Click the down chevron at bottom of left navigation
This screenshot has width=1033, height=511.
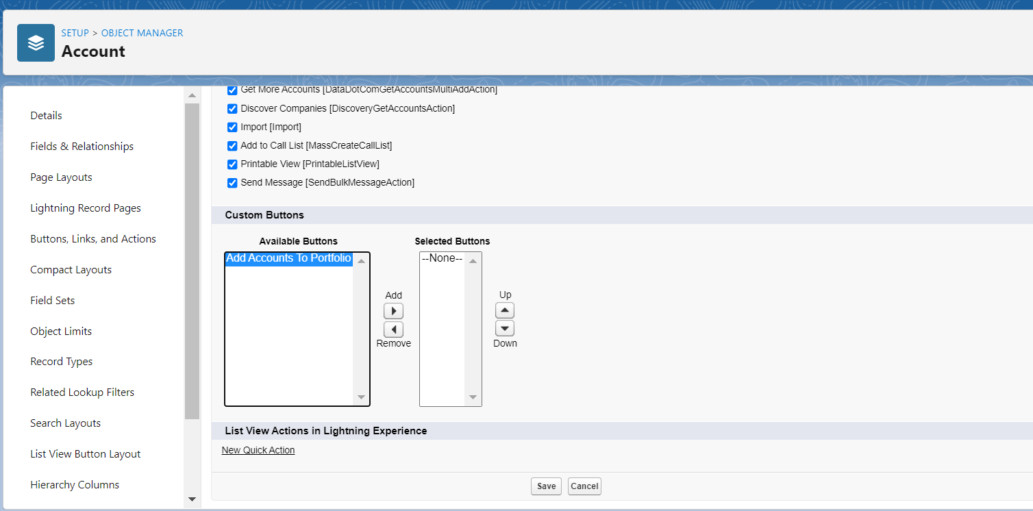pyautogui.click(x=192, y=499)
